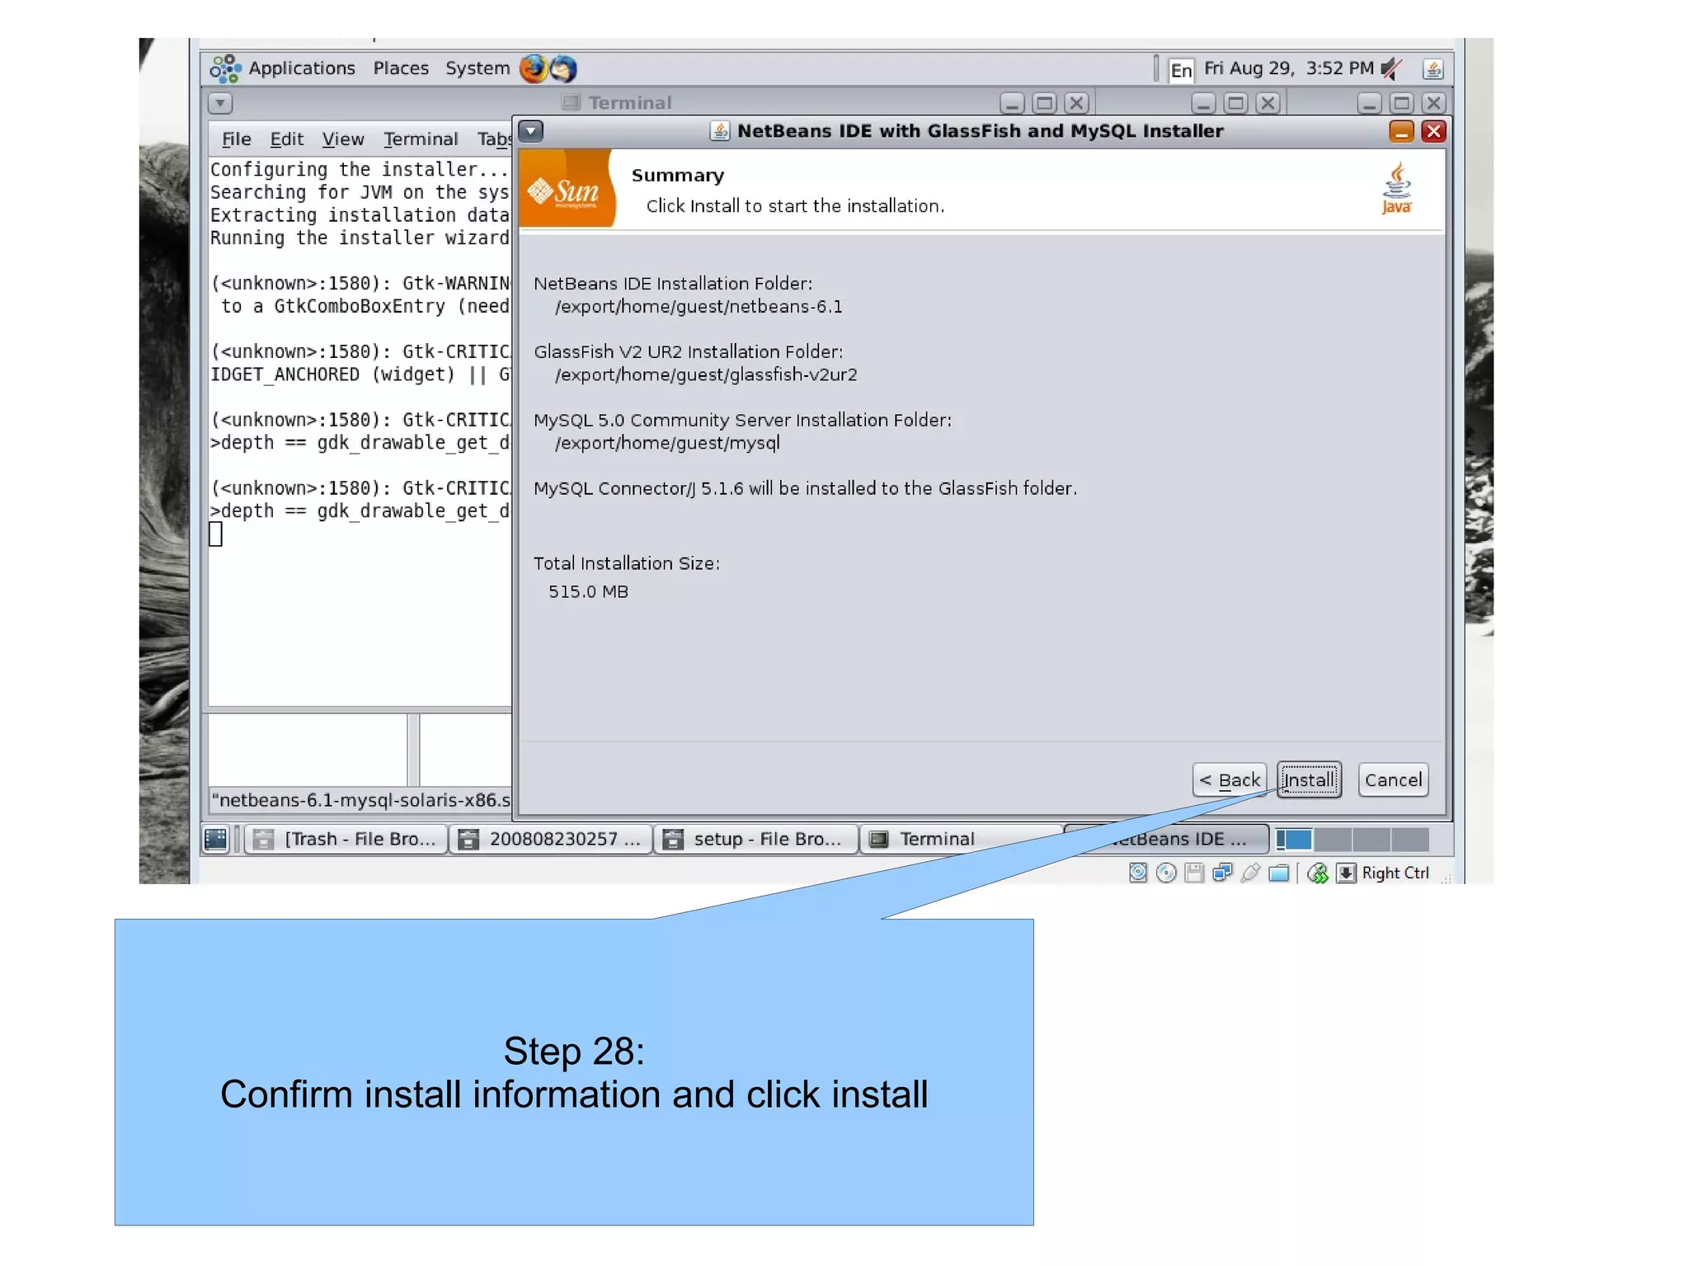Close the Terminal window
The height and width of the screenshot is (1266, 1689).
[x=1076, y=103]
